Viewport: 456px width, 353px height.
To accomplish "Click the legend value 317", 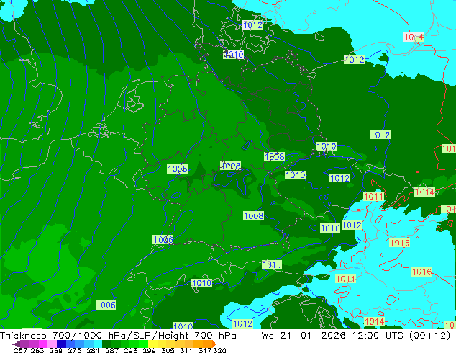I will pos(205,350).
